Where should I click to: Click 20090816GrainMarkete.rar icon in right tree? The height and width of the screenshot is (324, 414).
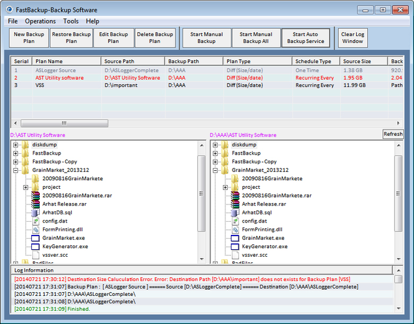click(235, 195)
